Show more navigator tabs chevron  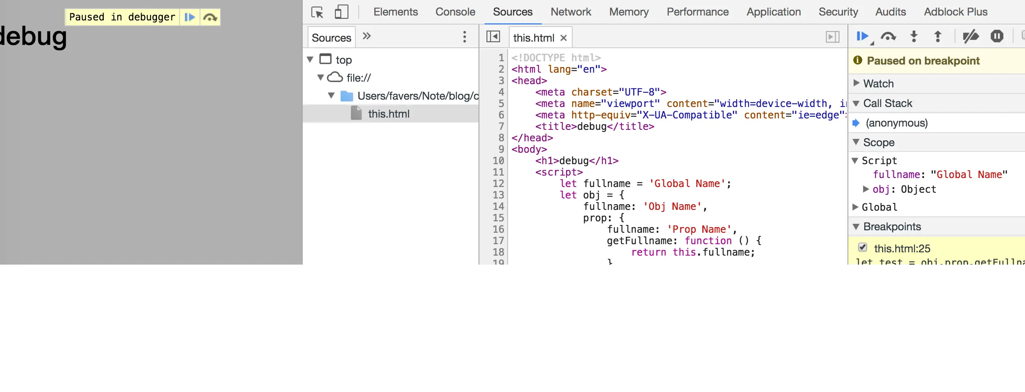(x=366, y=36)
